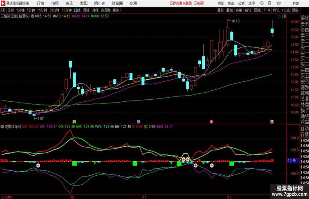Click the round settings icon beside 股票指标网 indicator
Viewport: 309px width, 199px height.
2,127
